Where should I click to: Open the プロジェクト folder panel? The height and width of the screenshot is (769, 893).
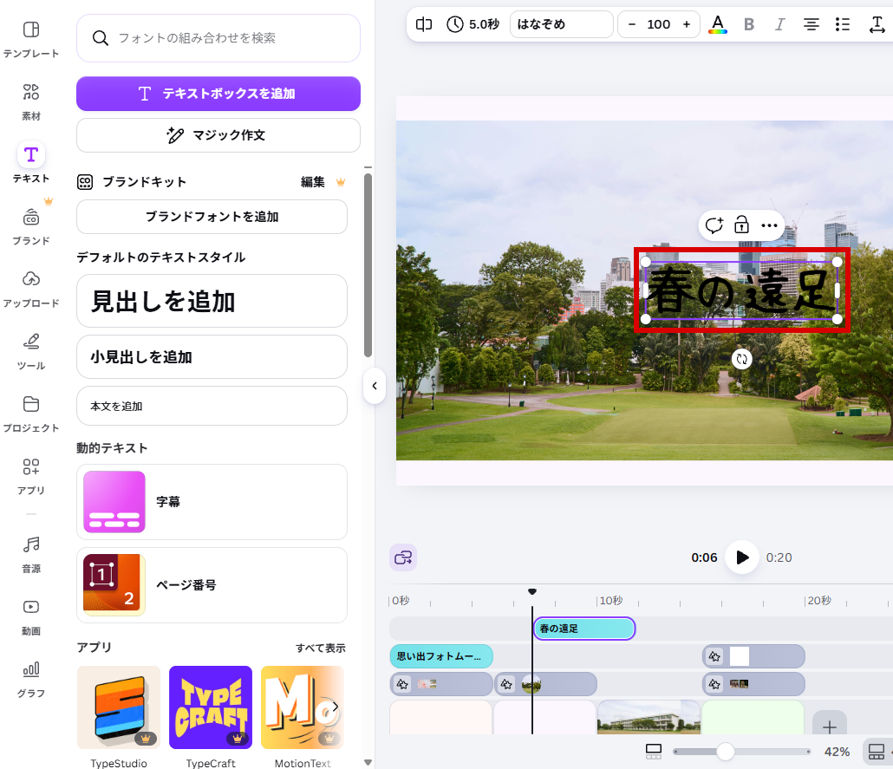point(30,413)
